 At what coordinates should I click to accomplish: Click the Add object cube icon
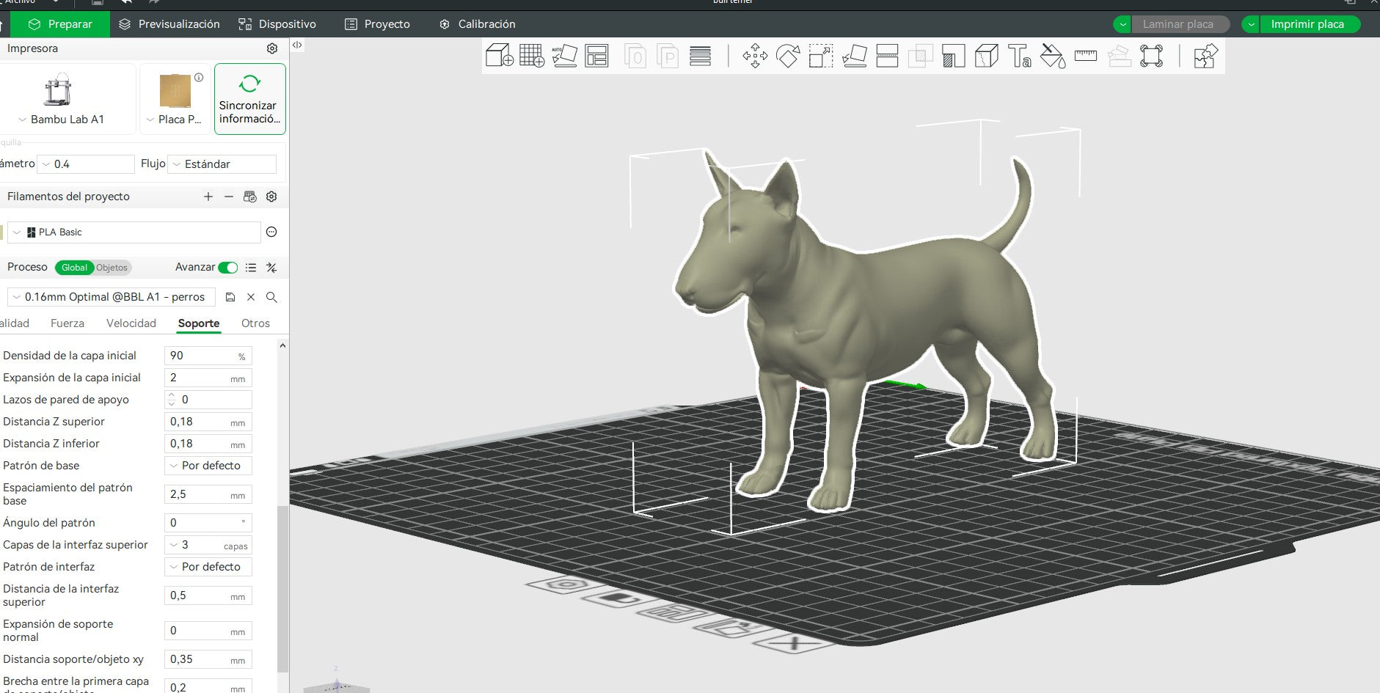(x=500, y=56)
